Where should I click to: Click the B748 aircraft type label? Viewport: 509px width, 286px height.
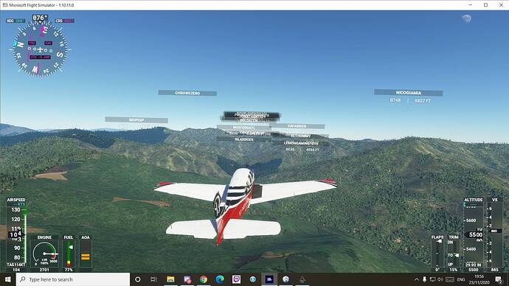[x=395, y=100]
